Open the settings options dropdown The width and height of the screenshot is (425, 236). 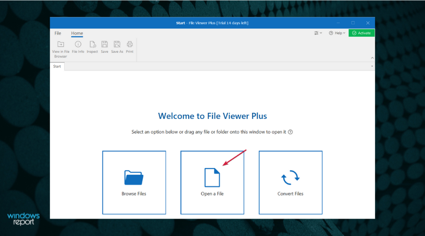point(318,33)
